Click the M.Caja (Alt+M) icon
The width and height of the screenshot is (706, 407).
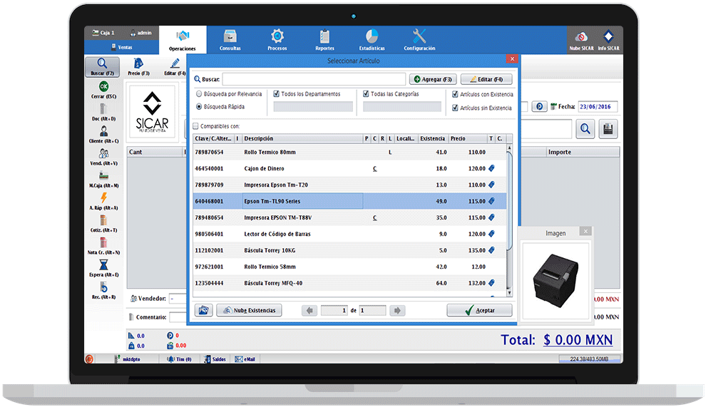coord(103,175)
